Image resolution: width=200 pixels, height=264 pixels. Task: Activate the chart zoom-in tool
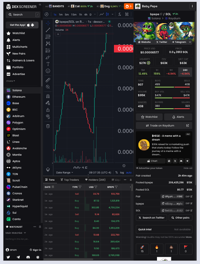tap(48, 87)
